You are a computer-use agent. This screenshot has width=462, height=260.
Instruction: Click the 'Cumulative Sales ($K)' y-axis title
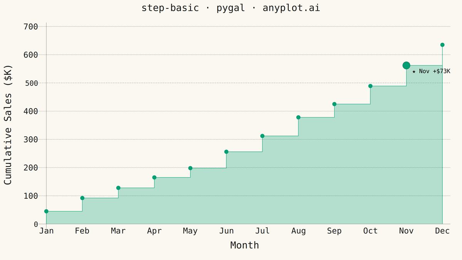pos(8,125)
